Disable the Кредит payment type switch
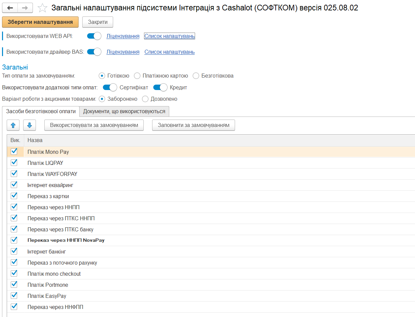Viewport: 415px width, 317px height. click(x=160, y=87)
